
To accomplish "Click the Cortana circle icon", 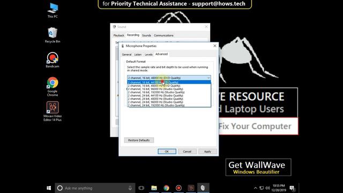I will [59, 188].
